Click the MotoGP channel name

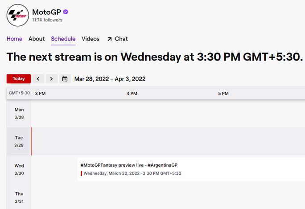(x=46, y=12)
